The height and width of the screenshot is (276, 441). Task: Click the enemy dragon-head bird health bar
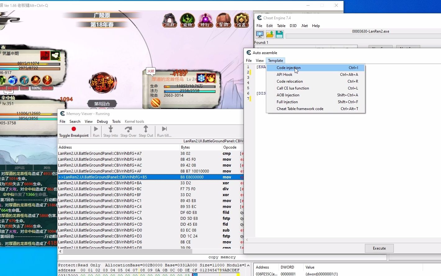189,86
